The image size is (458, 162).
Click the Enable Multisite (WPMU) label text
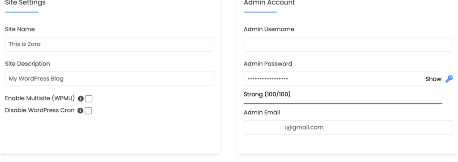coord(40,98)
